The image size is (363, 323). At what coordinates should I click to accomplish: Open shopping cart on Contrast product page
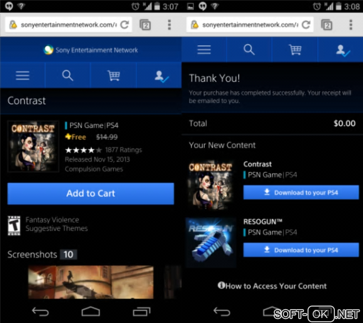(114, 75)
